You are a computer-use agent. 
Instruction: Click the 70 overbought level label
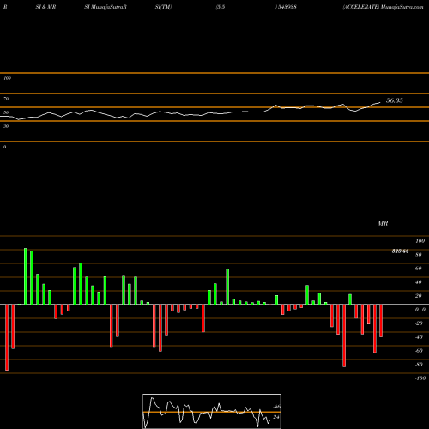coord(6,99)
